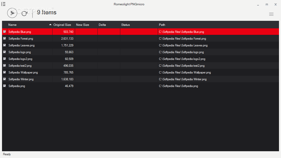The image size is (281, 158).
Task: Click path C:\Softpedia Files\Softpedia Winter.png
Action: 183,79
